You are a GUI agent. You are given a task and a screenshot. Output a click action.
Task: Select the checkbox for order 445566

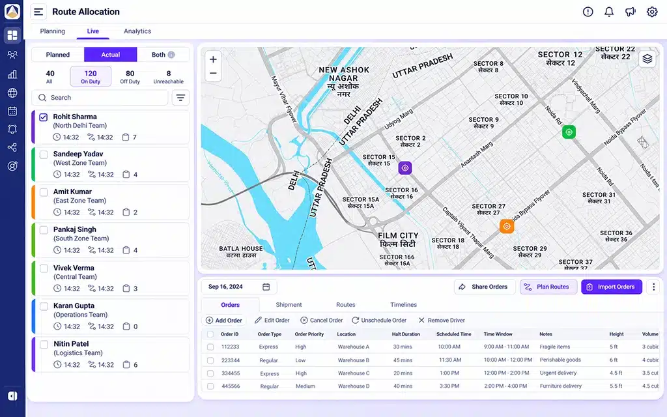click(x=210, y=386)
